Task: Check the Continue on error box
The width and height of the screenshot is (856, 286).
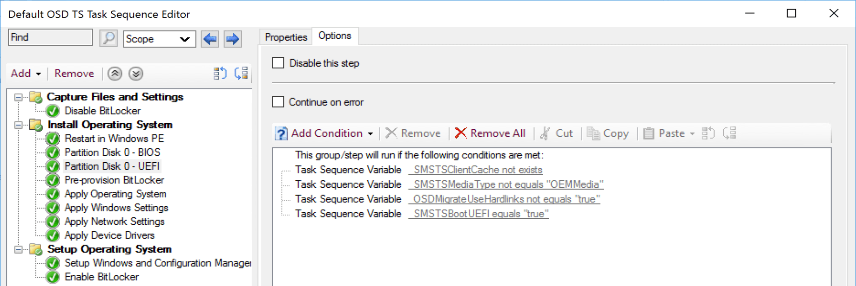Action: point(278,102)
